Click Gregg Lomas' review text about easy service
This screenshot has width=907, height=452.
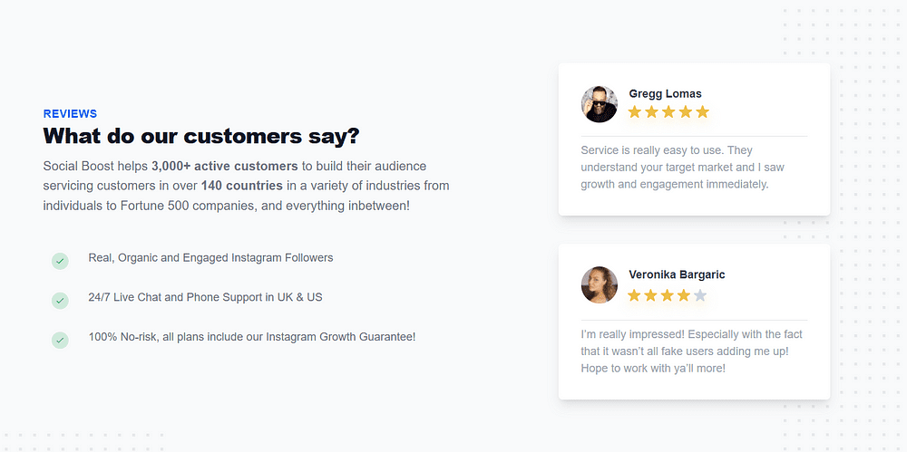683,168
